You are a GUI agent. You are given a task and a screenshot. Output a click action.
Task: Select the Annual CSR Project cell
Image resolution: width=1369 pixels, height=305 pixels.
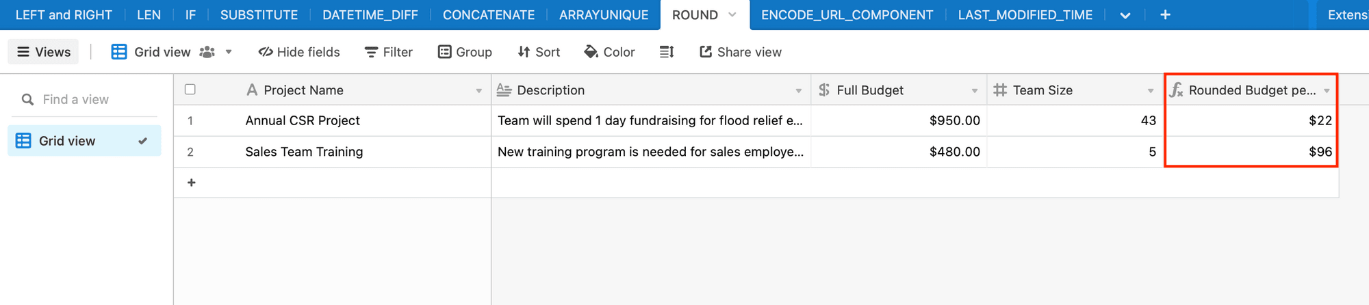click(303, 121)
